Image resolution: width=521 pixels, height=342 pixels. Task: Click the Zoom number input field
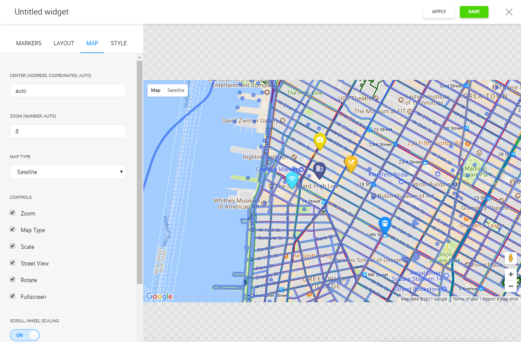pyautogui.click(x=68, y=131)
